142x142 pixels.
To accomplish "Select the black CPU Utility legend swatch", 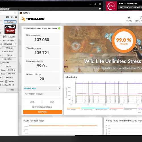I will click(130, 108).
